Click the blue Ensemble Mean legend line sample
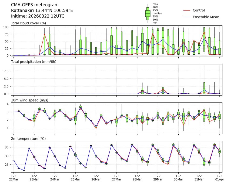227x184 pixels. 187,17
